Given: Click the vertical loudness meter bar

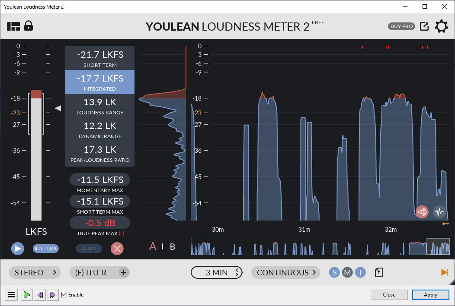Looking at the screenshot, I should click(36, 155).
